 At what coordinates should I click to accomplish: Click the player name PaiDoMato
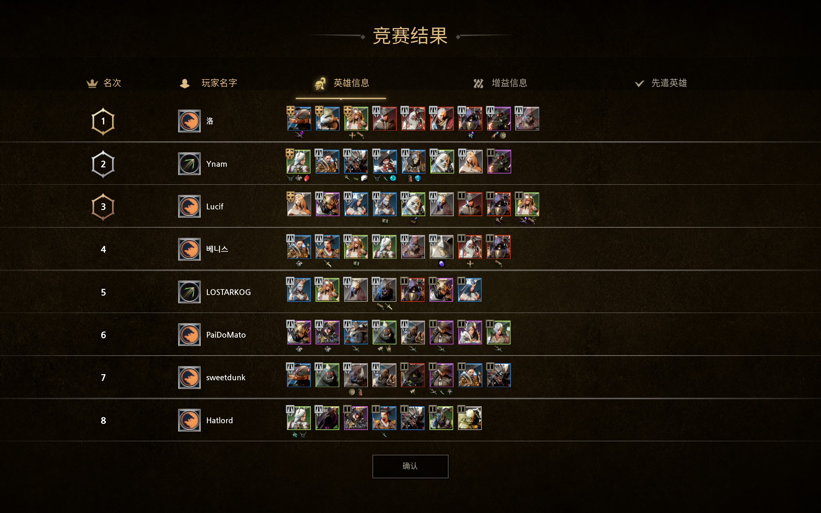[x=226, y=335]
